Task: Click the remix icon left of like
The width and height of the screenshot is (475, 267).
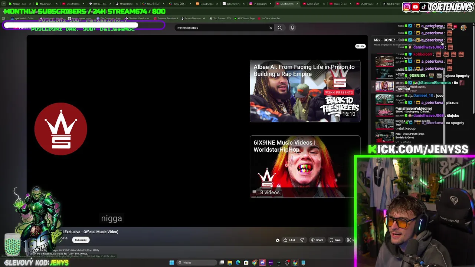Action: [278, 240]
